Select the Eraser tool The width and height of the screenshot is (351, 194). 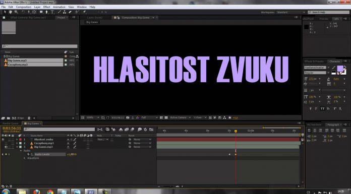pyautogui.click(x=70, y=12)
